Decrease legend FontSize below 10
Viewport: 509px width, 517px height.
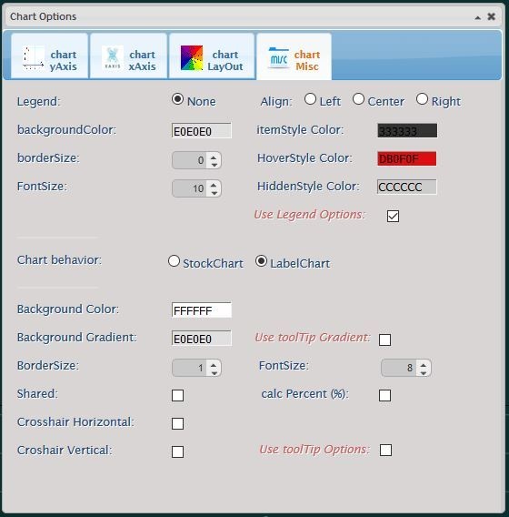coord(214,193)
